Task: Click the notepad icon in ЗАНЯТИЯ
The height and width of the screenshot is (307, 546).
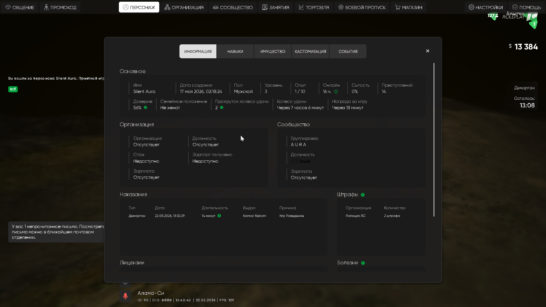Action: tap(265, 7)
